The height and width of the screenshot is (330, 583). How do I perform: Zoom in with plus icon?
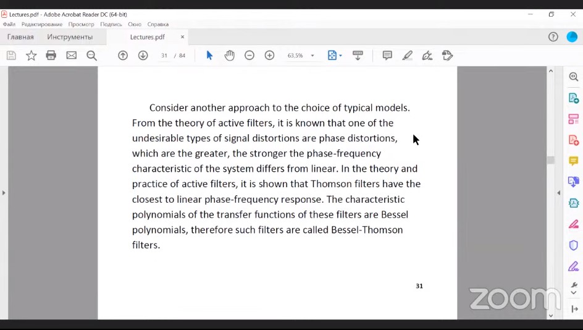click(x=269, y=56)
